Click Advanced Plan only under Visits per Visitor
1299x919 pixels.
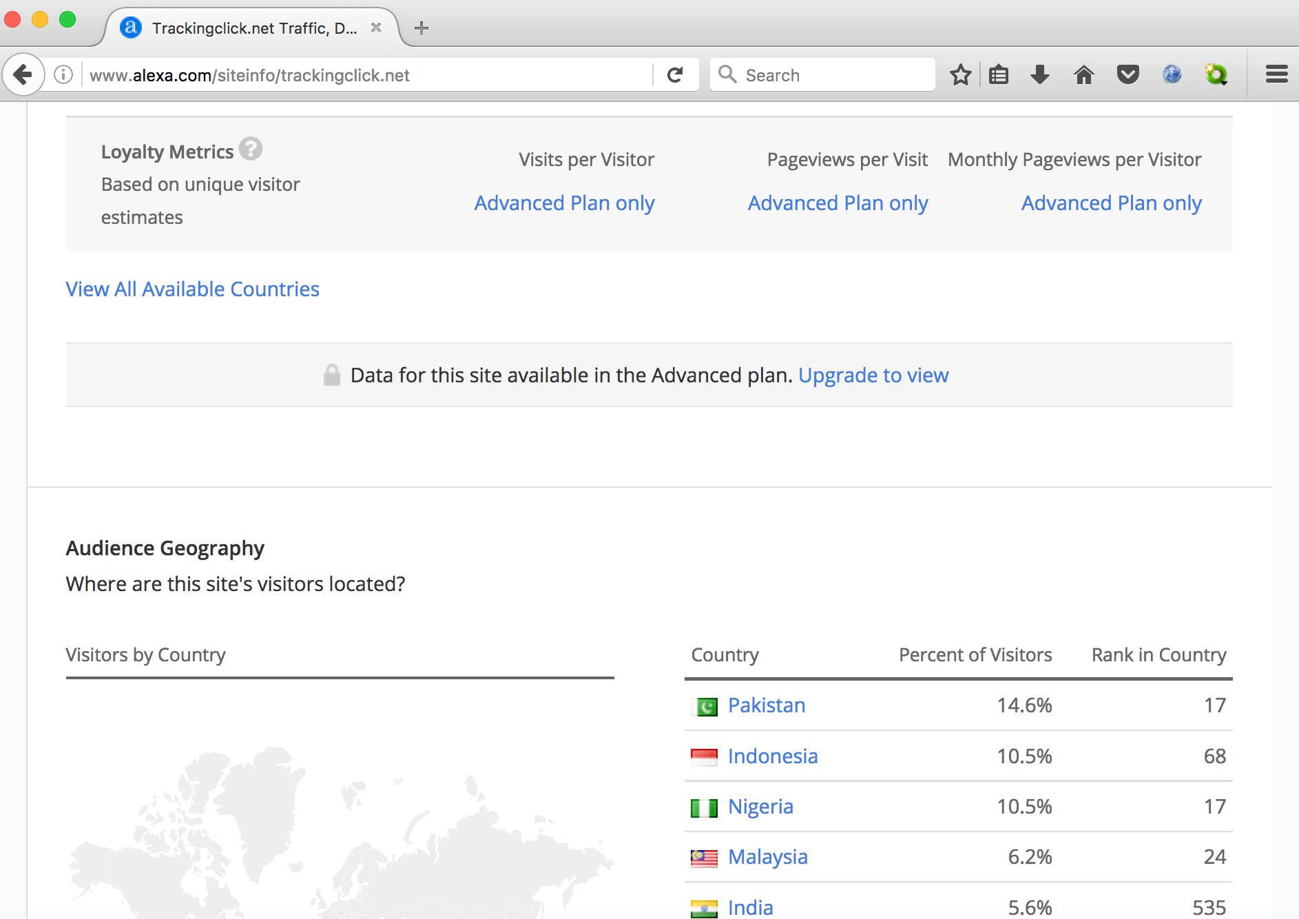click(x=564, y=203)
